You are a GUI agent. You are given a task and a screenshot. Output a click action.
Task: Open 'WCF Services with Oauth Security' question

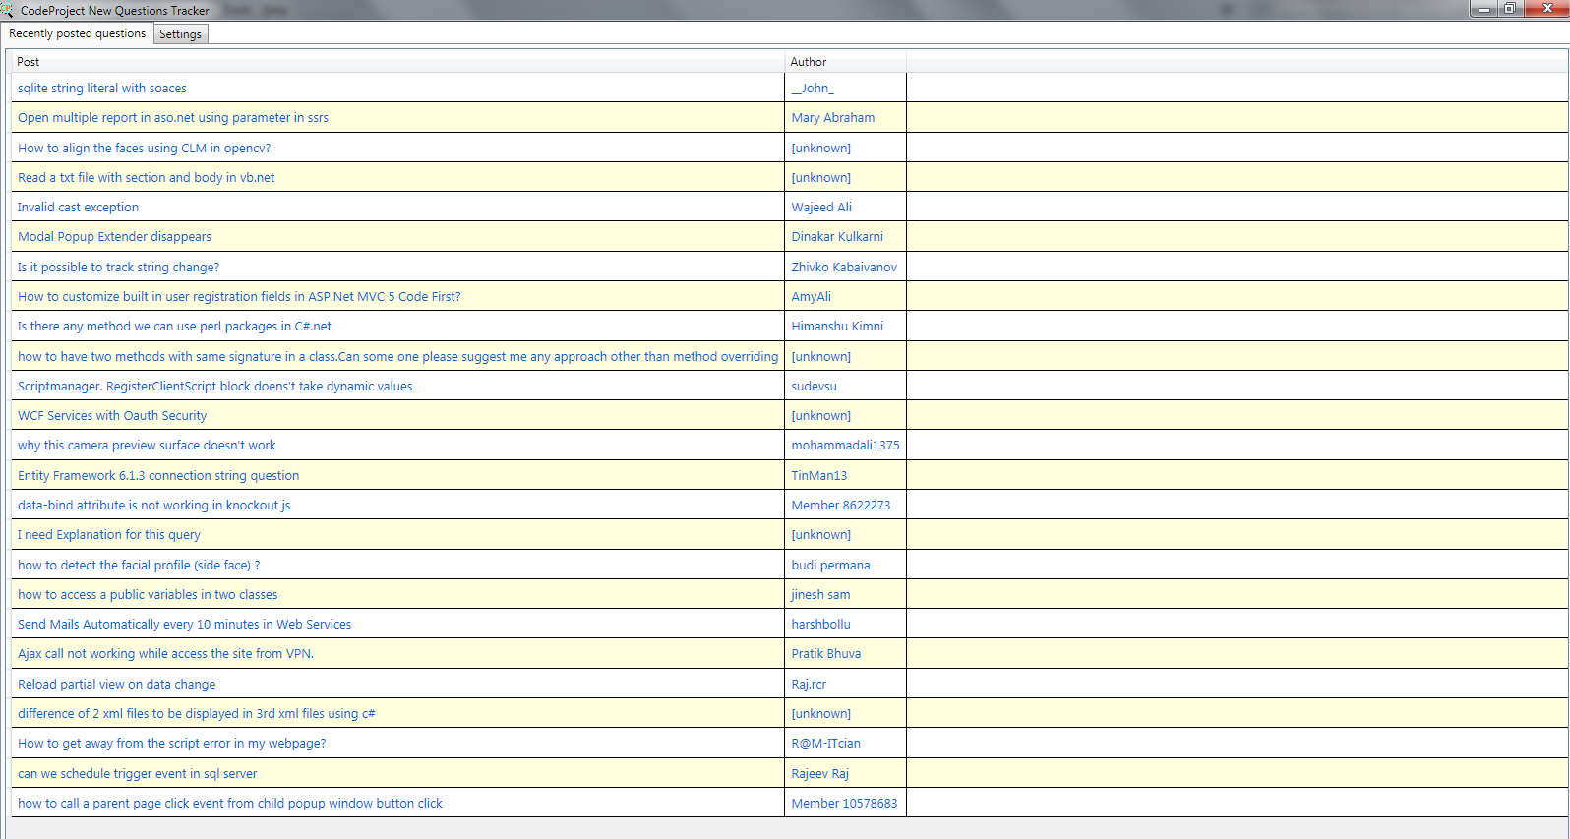pyautogui.click(x=112, y=416)
